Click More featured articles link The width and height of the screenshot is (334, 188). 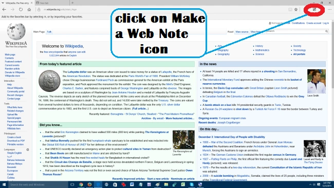(180, 118)
